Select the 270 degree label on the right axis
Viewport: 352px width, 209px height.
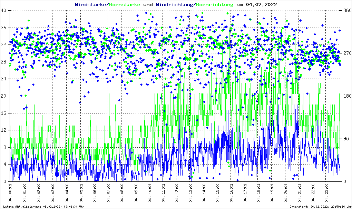pyautogui.click(x=346, y=53)
